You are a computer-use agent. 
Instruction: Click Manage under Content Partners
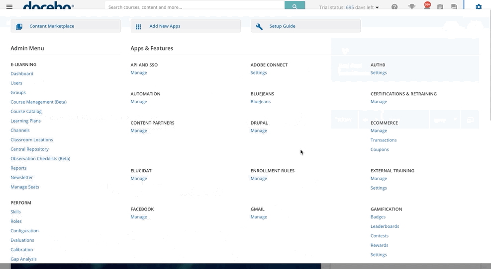coord(139,131)
